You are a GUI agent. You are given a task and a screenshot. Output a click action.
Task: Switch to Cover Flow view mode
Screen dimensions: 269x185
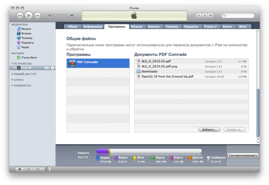click(211, 15)
